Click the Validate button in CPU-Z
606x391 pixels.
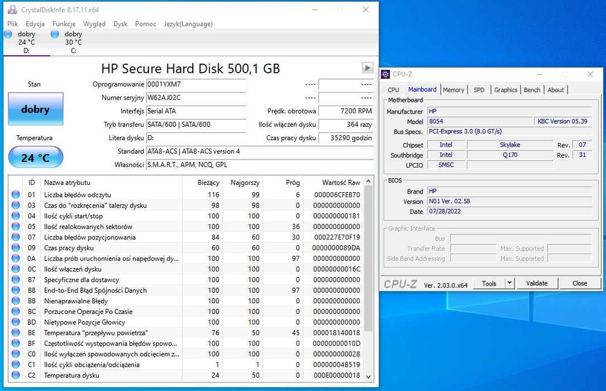click(x=537, y=284)
